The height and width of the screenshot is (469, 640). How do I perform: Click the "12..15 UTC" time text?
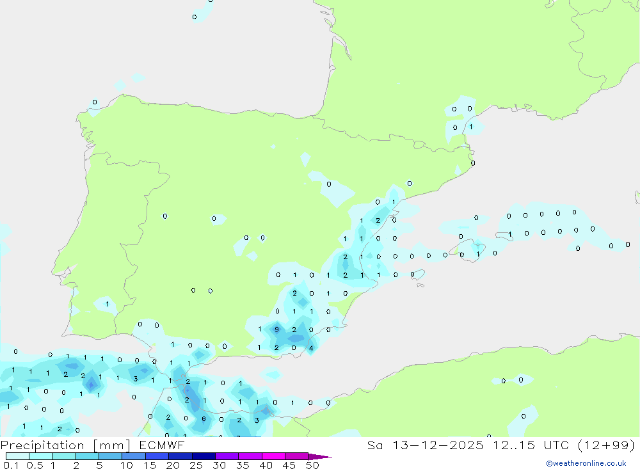(x=531, y=445)
